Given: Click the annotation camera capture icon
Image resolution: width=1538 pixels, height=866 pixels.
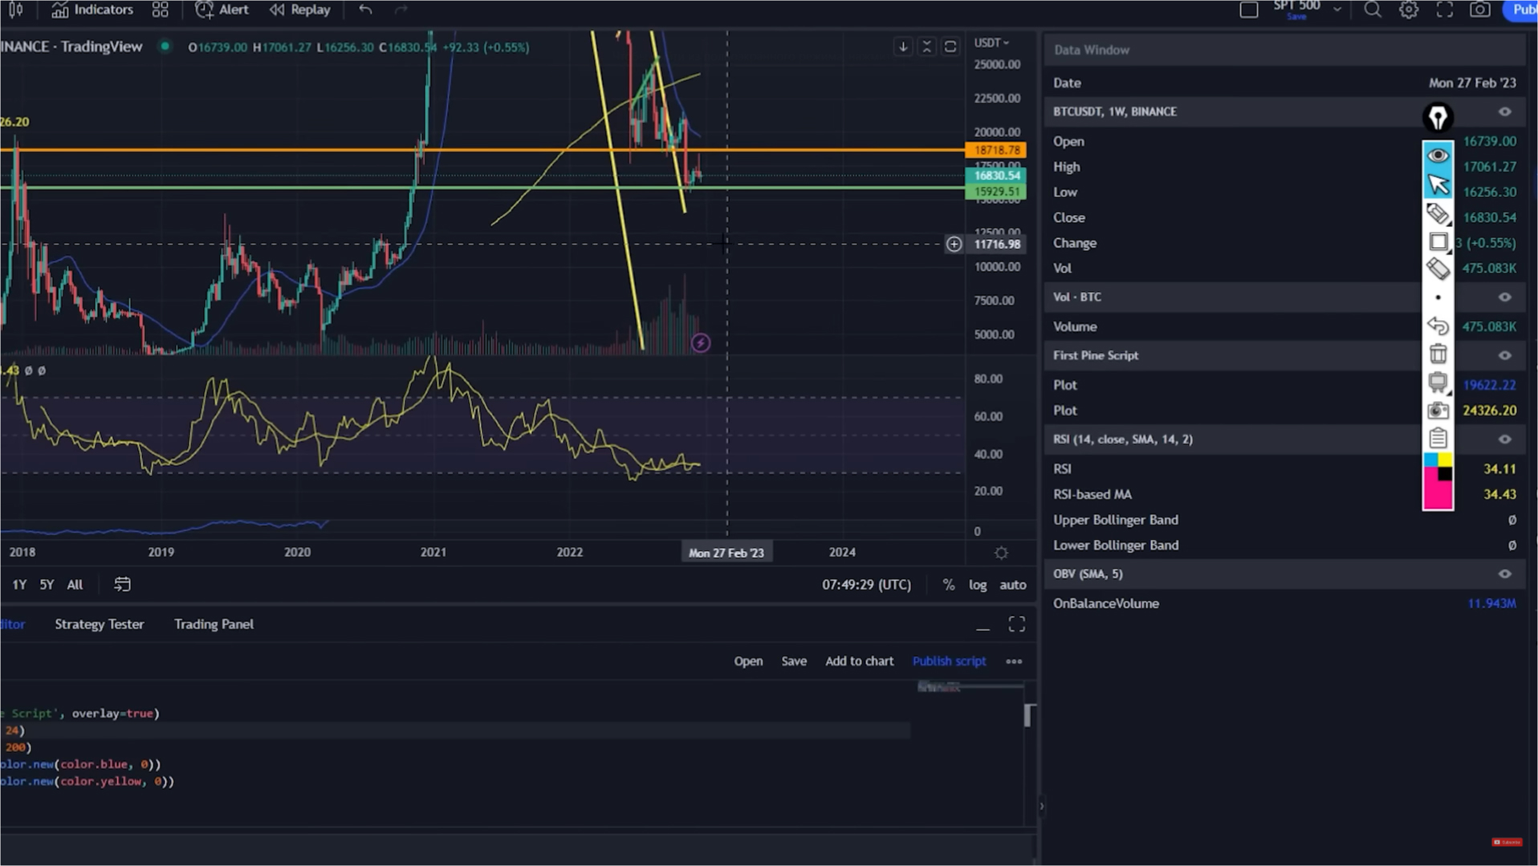Looking at the screenshot, I should coord(1438,411).
